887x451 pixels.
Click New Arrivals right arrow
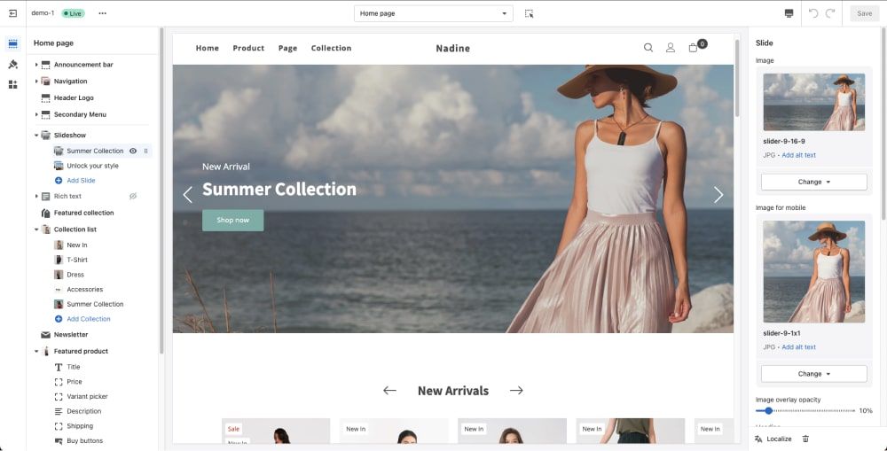(516, 391)
